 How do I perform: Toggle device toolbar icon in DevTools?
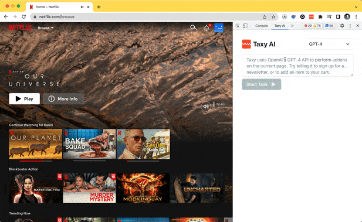(245, 26)
